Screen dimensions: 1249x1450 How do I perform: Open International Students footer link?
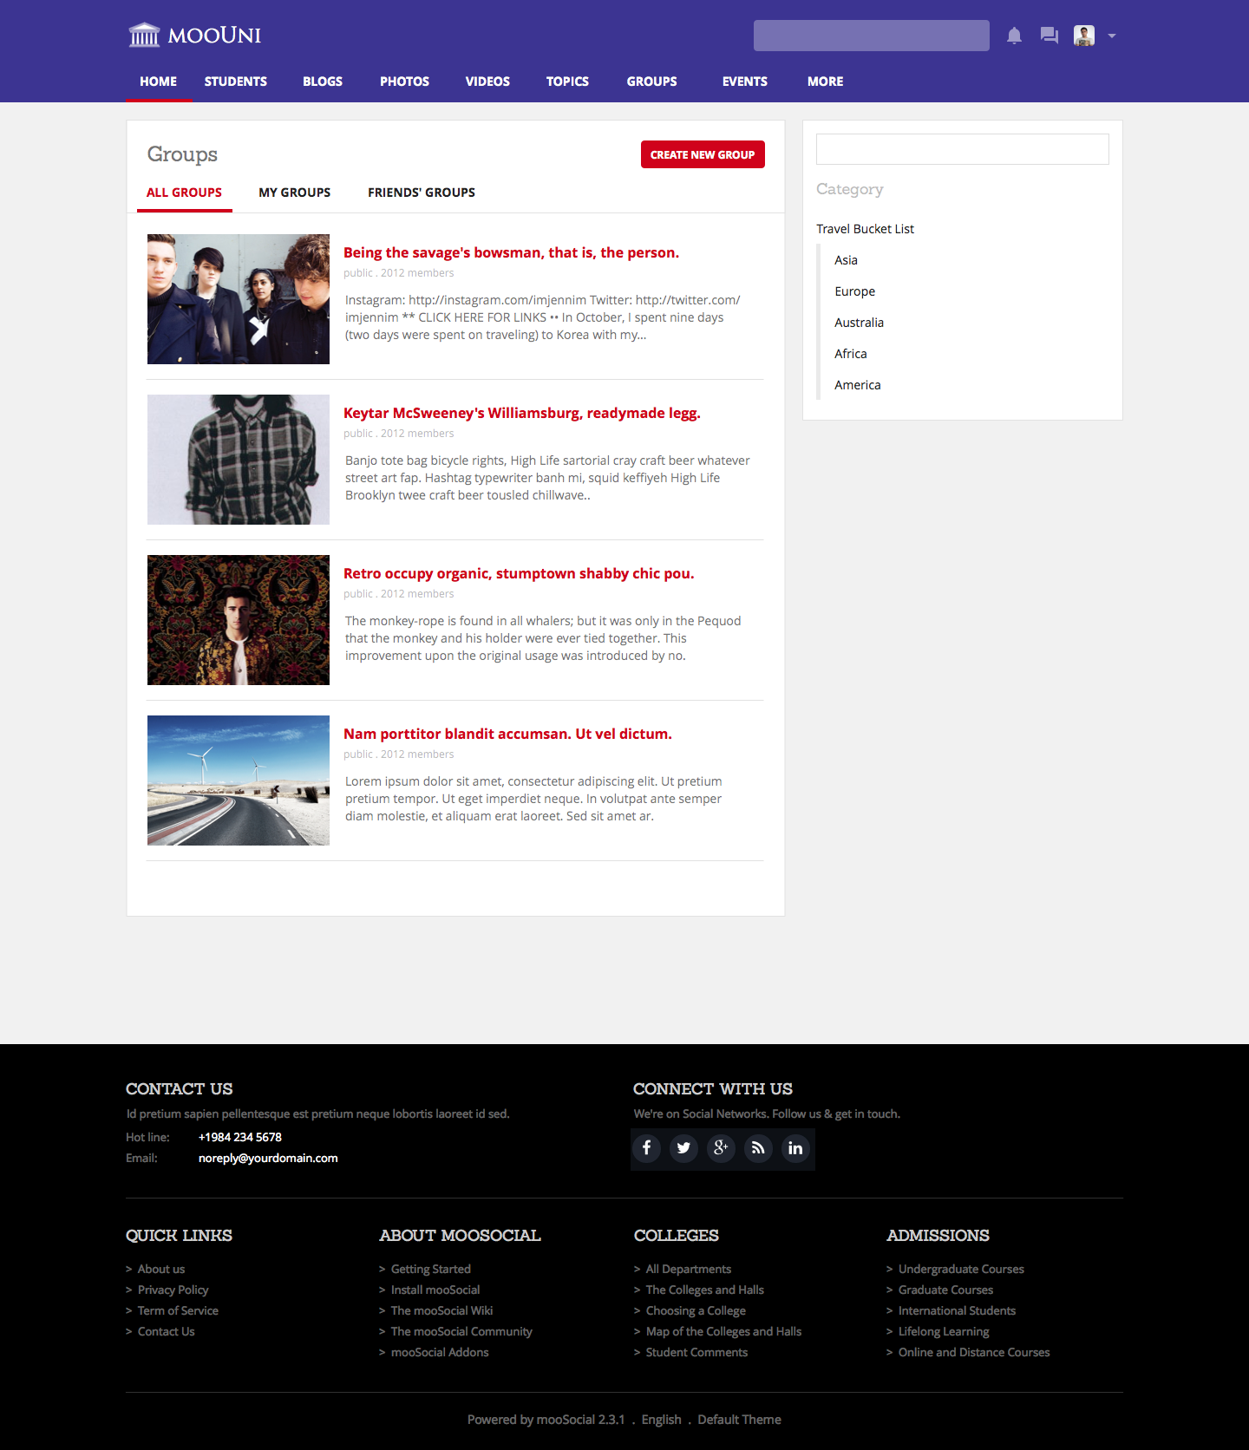click(x=957, y=1310)
